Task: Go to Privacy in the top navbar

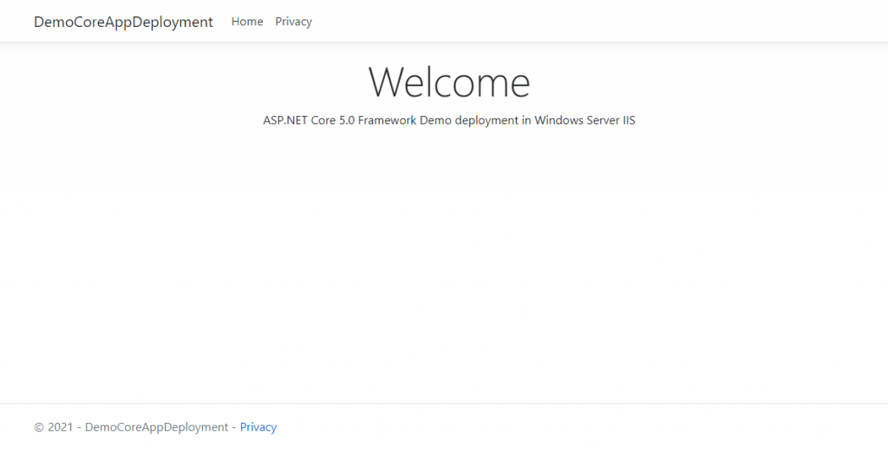Action: point(293,22)
